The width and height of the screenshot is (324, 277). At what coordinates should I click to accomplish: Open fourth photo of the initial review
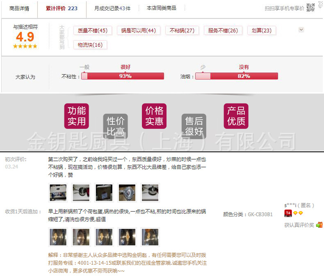pos(127,192)
